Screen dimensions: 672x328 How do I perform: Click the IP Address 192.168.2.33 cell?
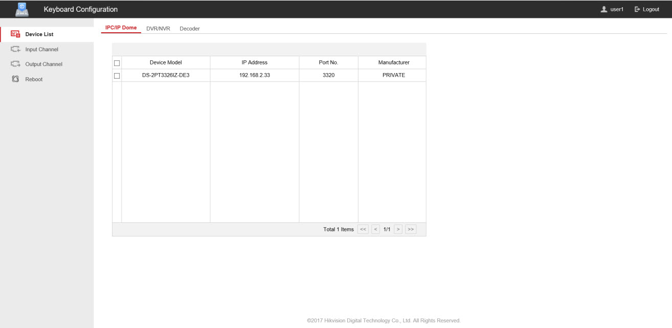pyautogui.click(x=254, y=75)
